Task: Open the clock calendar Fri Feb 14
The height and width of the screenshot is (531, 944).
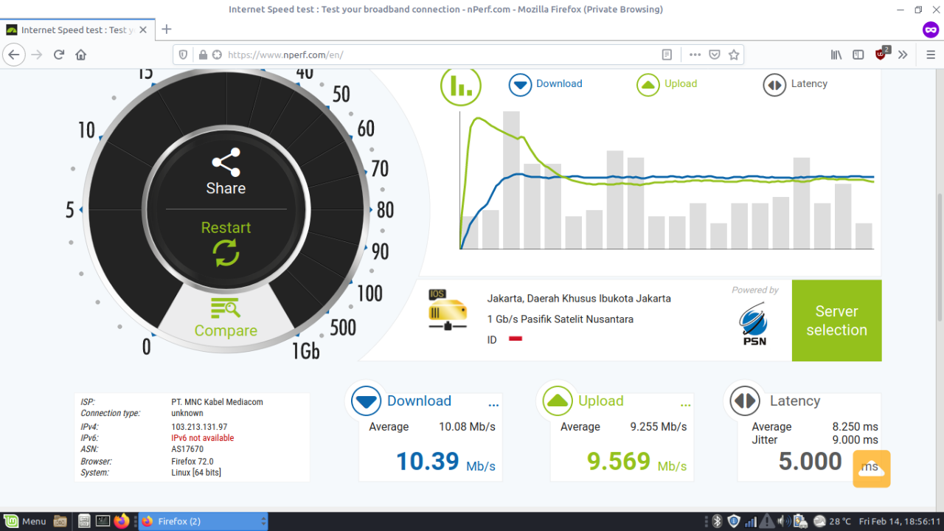Action: point(899,521)
